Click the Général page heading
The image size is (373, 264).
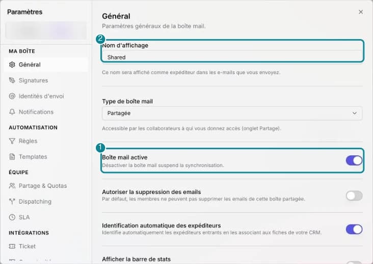[116, 16]
